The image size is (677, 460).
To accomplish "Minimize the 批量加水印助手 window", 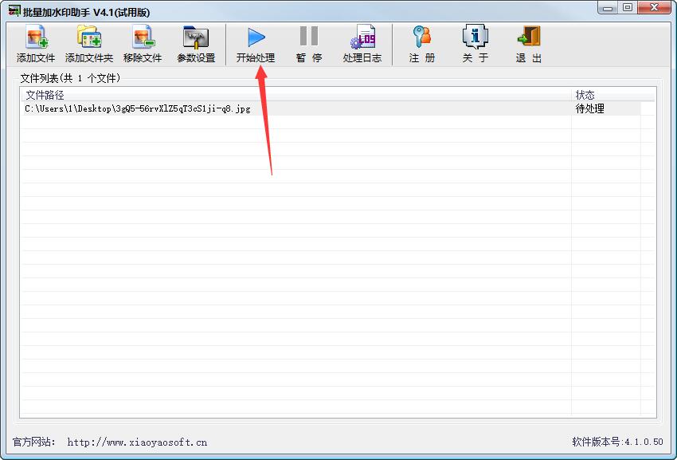I will pos(608,8).
